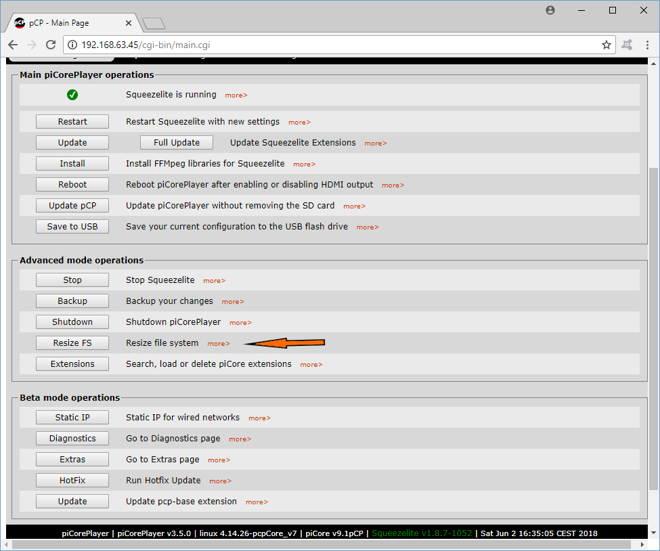
Task: Click the horizontal scrollbar left arrow
Action: click(7, 544)
